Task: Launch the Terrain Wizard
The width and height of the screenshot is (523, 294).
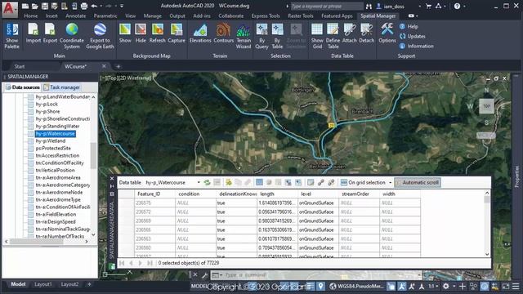Action: tap(244, 35)
